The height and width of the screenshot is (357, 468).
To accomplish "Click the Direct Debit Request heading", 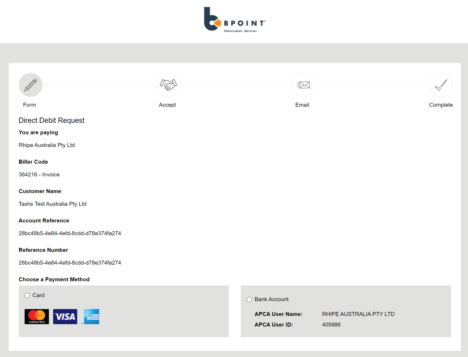I will tap(52, 121).
